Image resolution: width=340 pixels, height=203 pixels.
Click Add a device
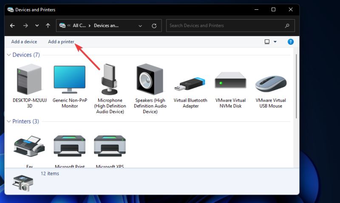24,42
